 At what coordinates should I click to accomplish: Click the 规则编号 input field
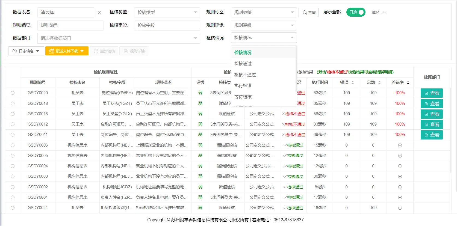[x=70, y=25]
